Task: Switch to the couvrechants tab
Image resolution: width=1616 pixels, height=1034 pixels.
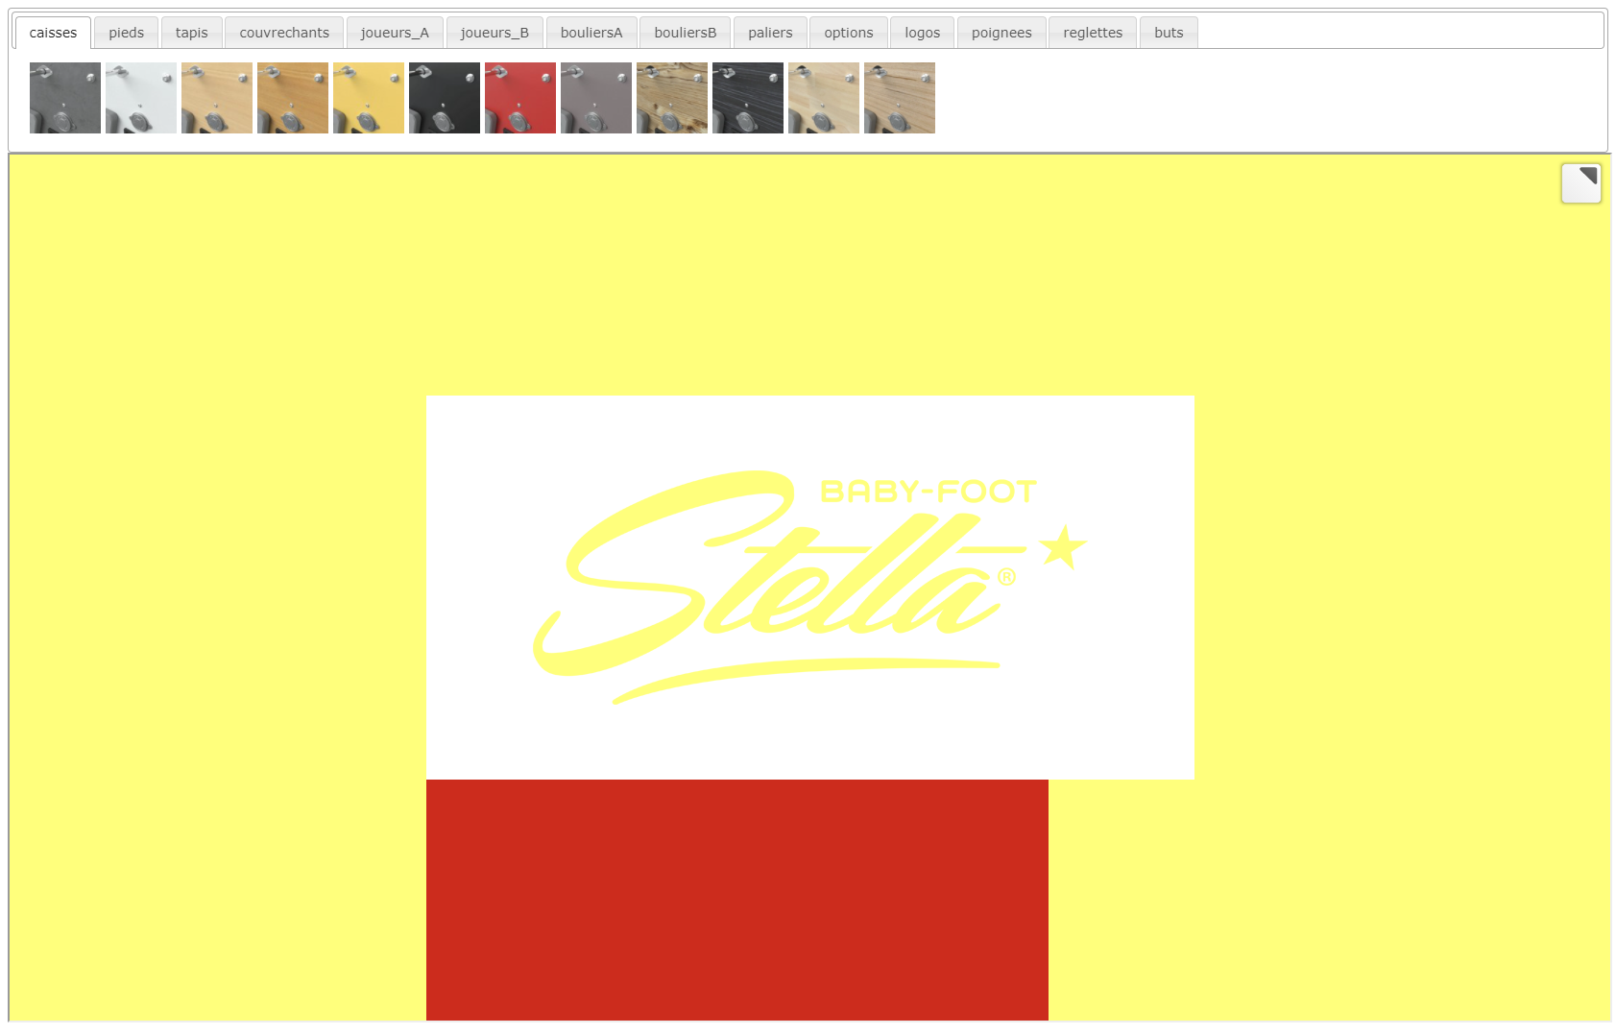Action: point(284,33)
